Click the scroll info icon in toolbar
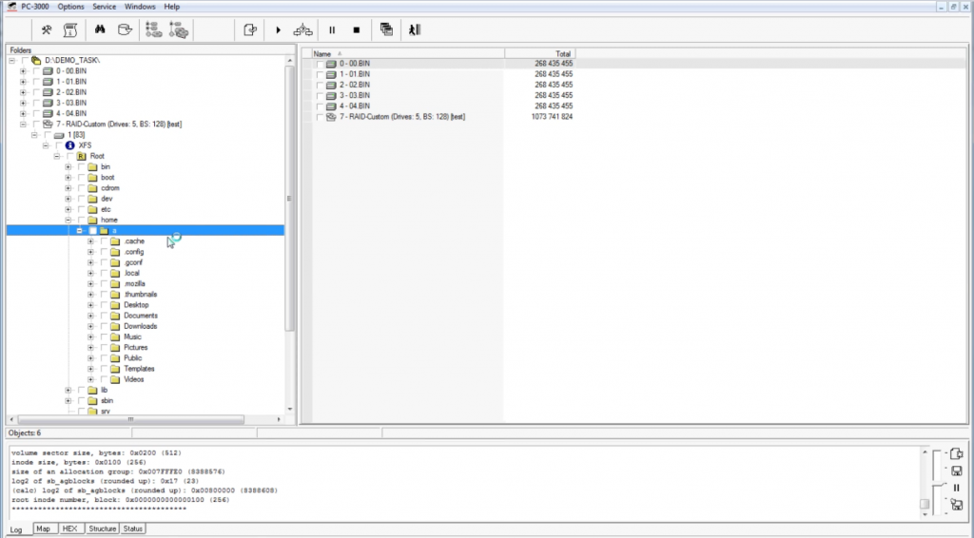 (x=69, y=29)
